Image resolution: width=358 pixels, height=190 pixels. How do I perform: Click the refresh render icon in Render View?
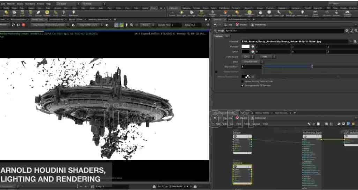(13, 25)
